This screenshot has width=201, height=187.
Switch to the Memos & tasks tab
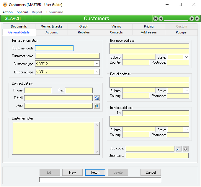click(x=51, y=26)
